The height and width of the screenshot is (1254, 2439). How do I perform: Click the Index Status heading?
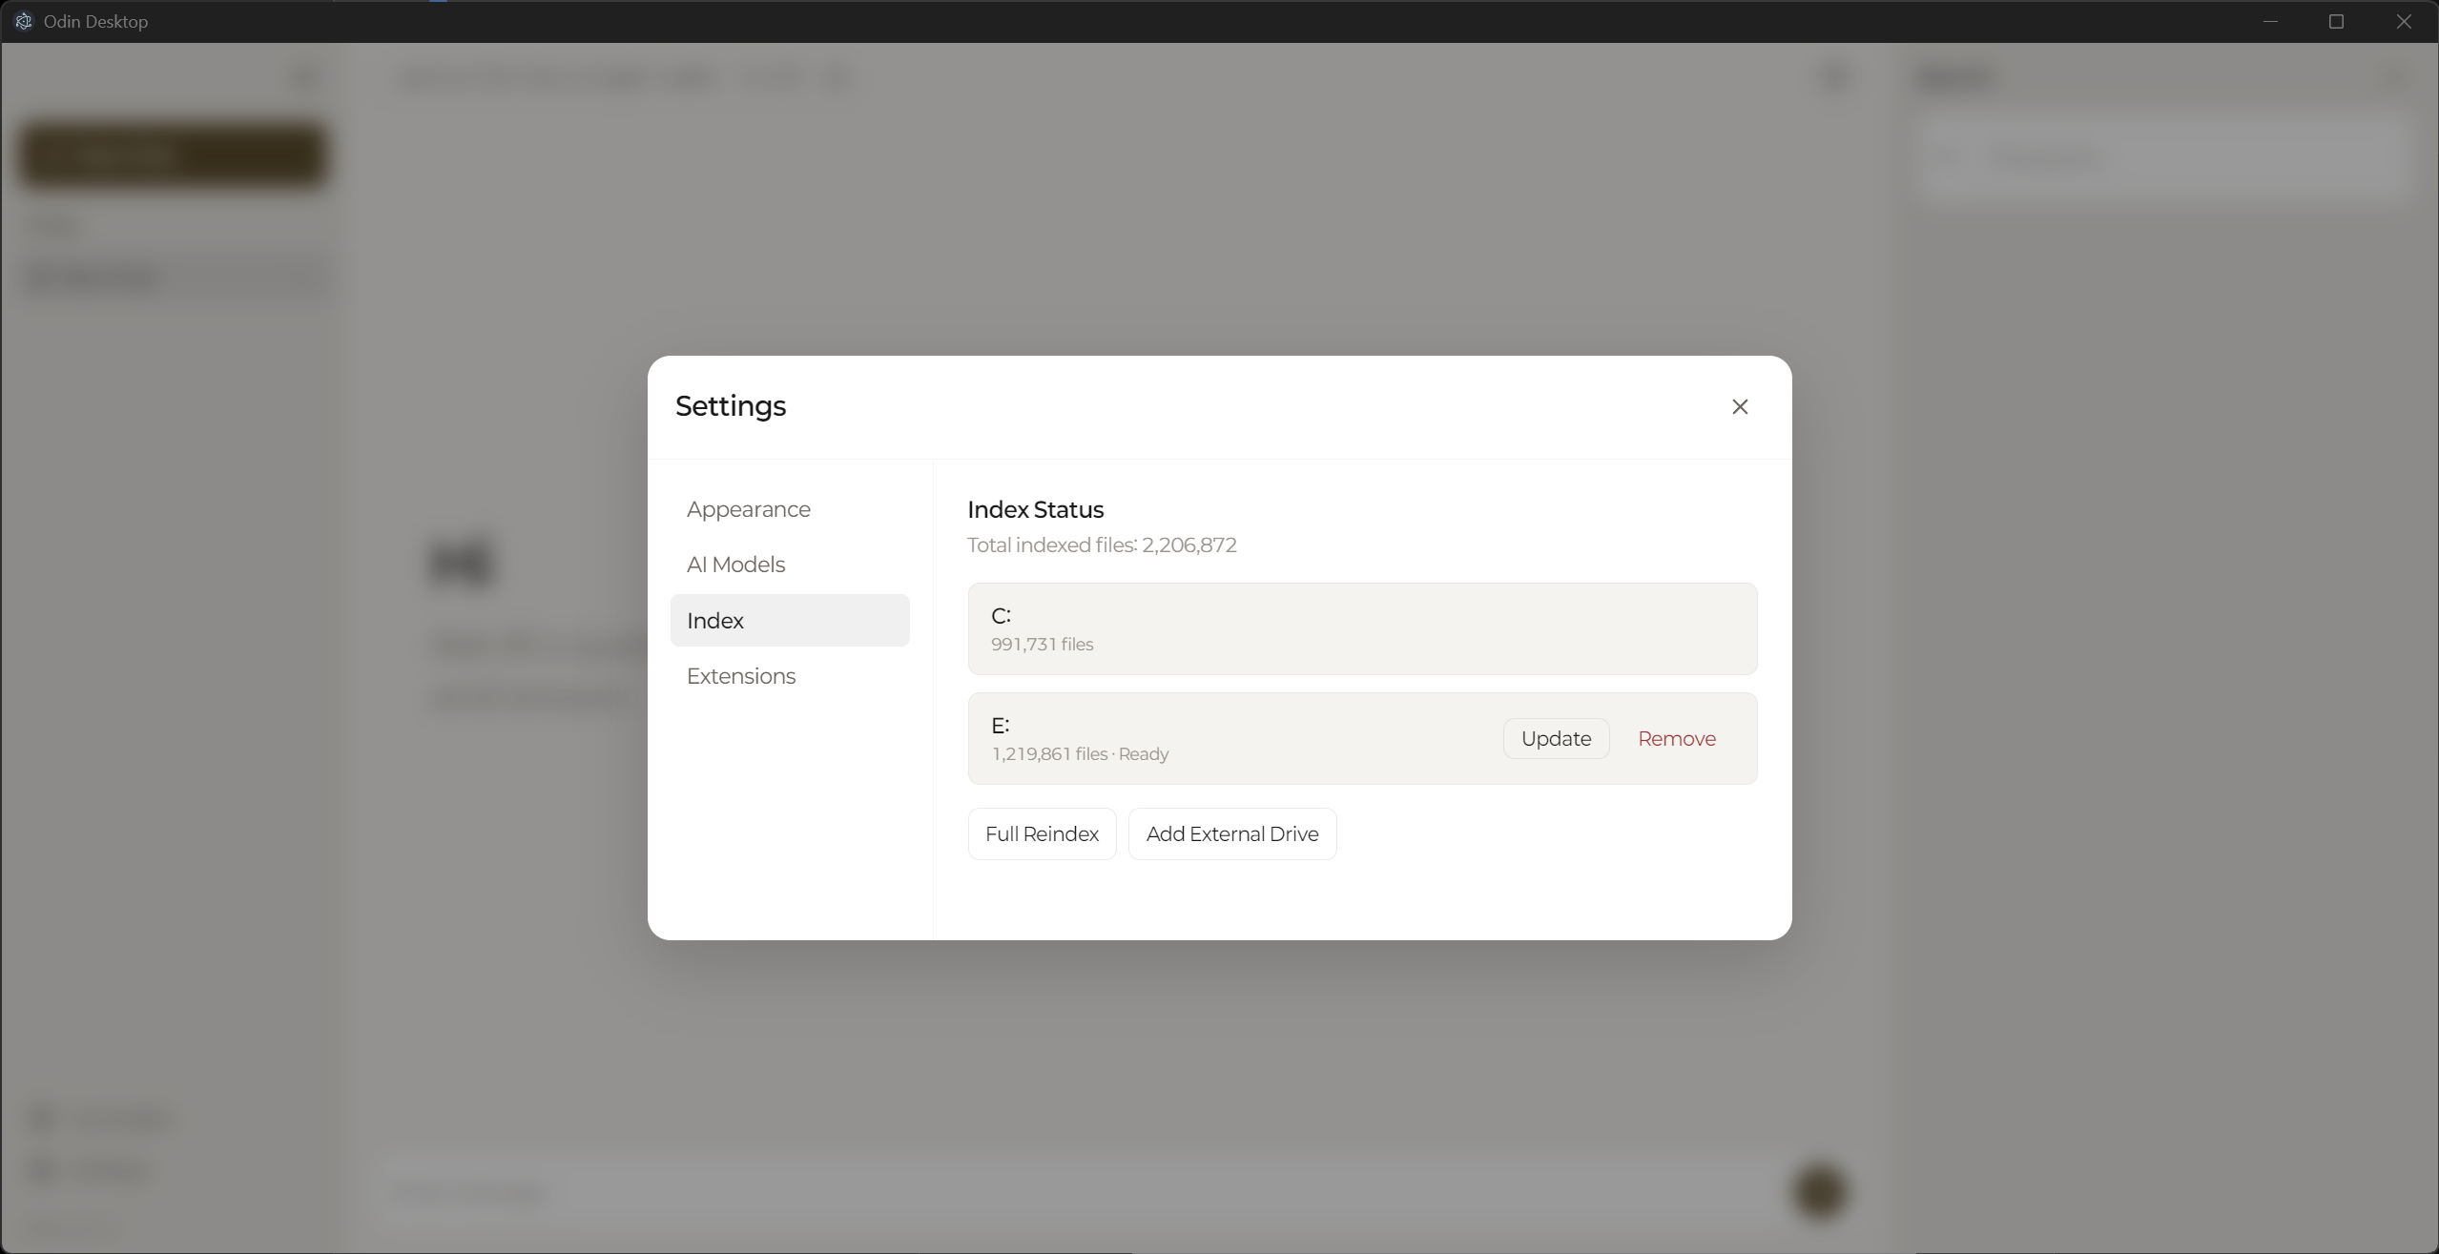tap(1035, 510)
